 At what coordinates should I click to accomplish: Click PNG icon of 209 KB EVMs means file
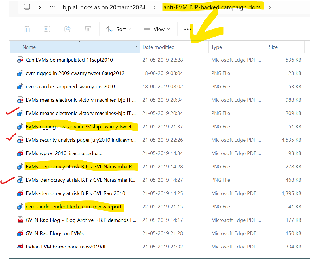coord(20,113)
